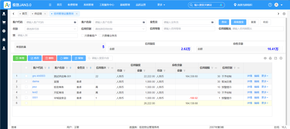Filter the 信用额度 金额 column
290x129 pixels.
(x=144, y=70)
